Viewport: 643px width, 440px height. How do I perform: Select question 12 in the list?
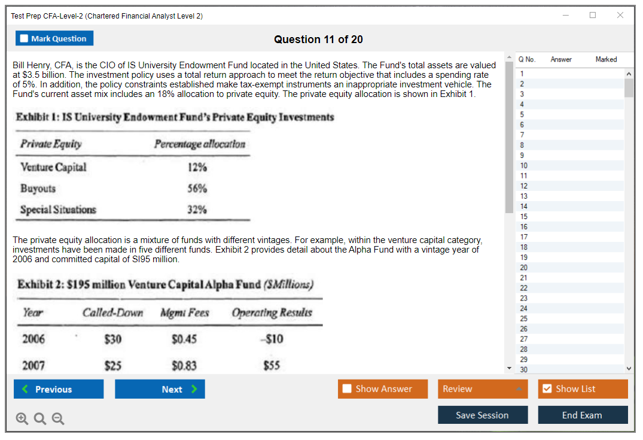pyautogui.click(x=524, y=186)
